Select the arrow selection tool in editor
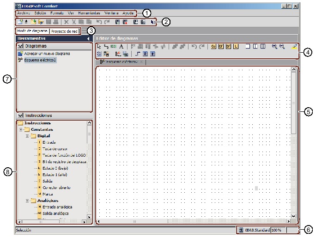The width and height of the screenshot is (322, 238). tap(99, 46)
